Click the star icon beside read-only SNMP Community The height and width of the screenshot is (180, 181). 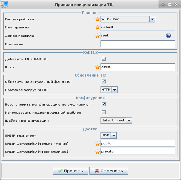97,144
